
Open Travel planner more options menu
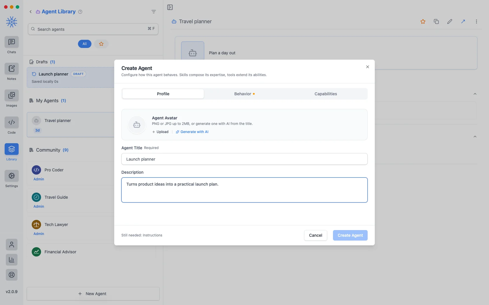pos(476,21)
